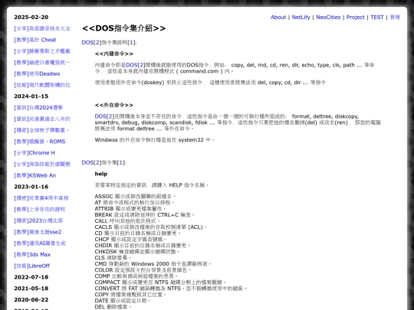This screenshot has height=310, width=414.
Task: Expand the 2021-05-18 date group
Action: tap(31, 289)
